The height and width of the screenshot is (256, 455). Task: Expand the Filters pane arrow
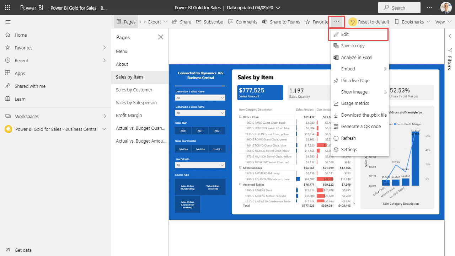point(450,36)
